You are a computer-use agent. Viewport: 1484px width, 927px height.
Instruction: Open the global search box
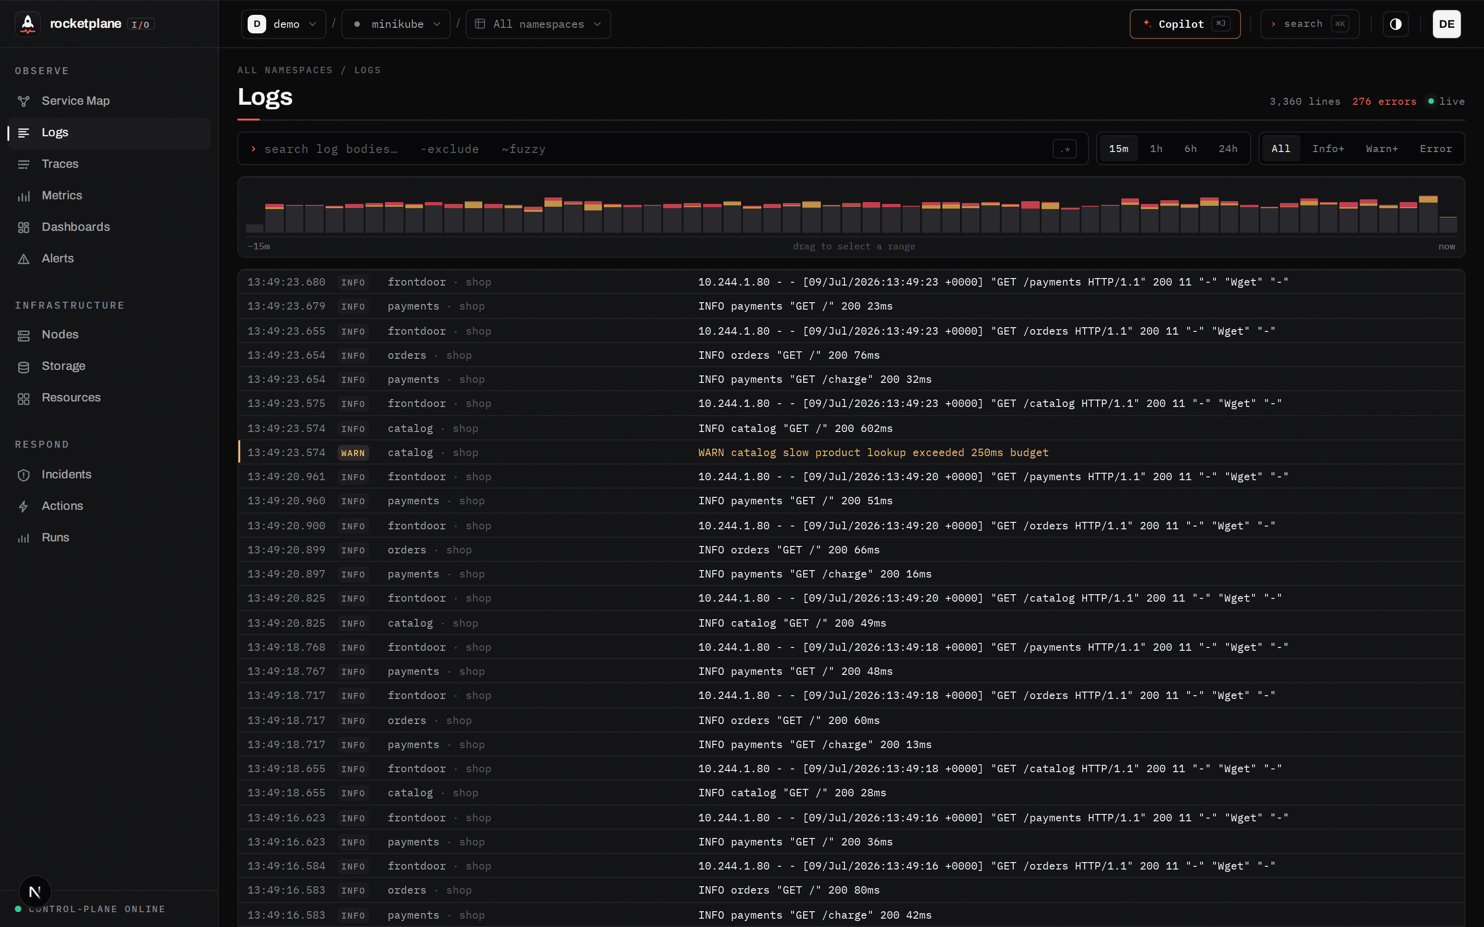coord(1310,24)
